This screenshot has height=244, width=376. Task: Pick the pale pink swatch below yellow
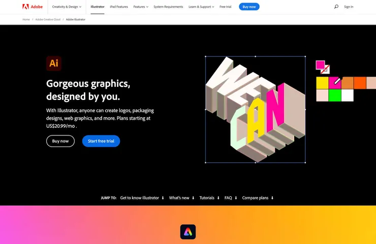322,95
